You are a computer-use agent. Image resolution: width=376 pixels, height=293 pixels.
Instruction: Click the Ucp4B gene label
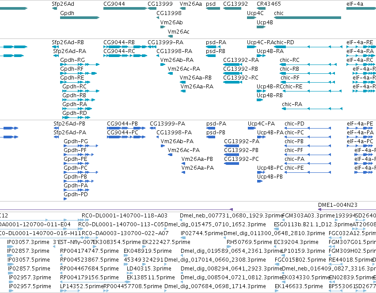coord(265,22)
